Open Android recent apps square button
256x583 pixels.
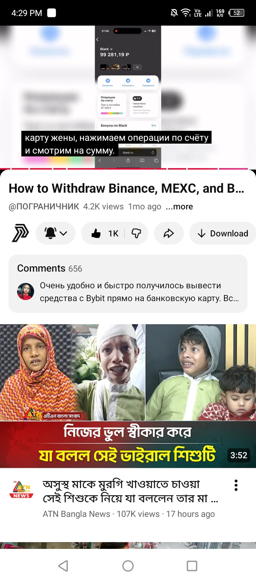pos(192,566)
